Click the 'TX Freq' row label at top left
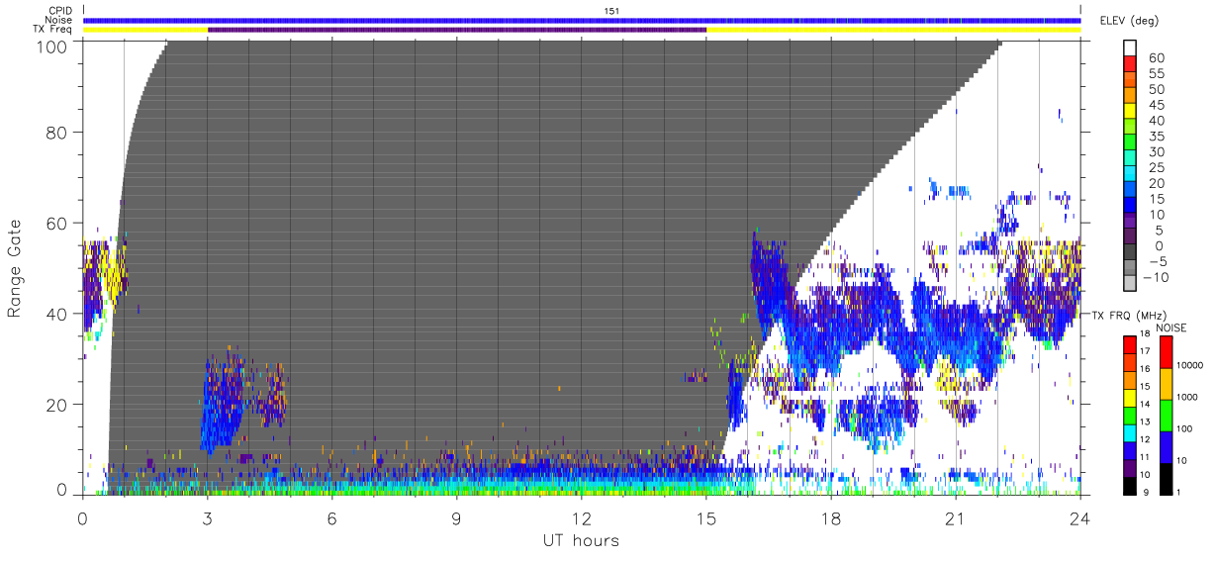1215x561 pixels. pyautogui.click(x=54, y=30)
